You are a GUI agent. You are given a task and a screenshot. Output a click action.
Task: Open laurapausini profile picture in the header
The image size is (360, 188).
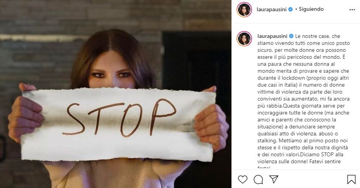tap(244, 10)
